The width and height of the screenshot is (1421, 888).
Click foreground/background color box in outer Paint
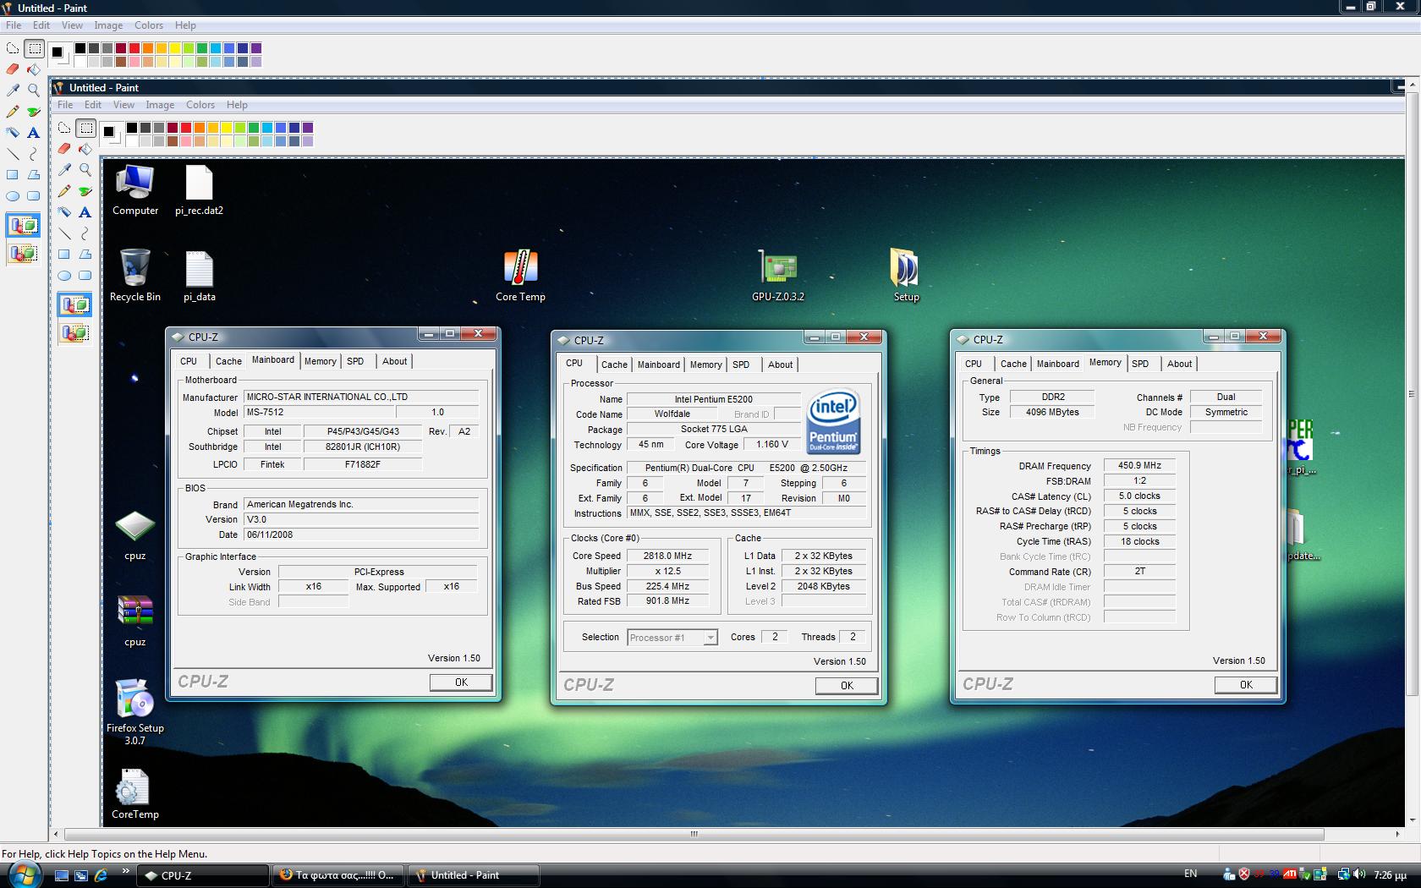[58, 53]
